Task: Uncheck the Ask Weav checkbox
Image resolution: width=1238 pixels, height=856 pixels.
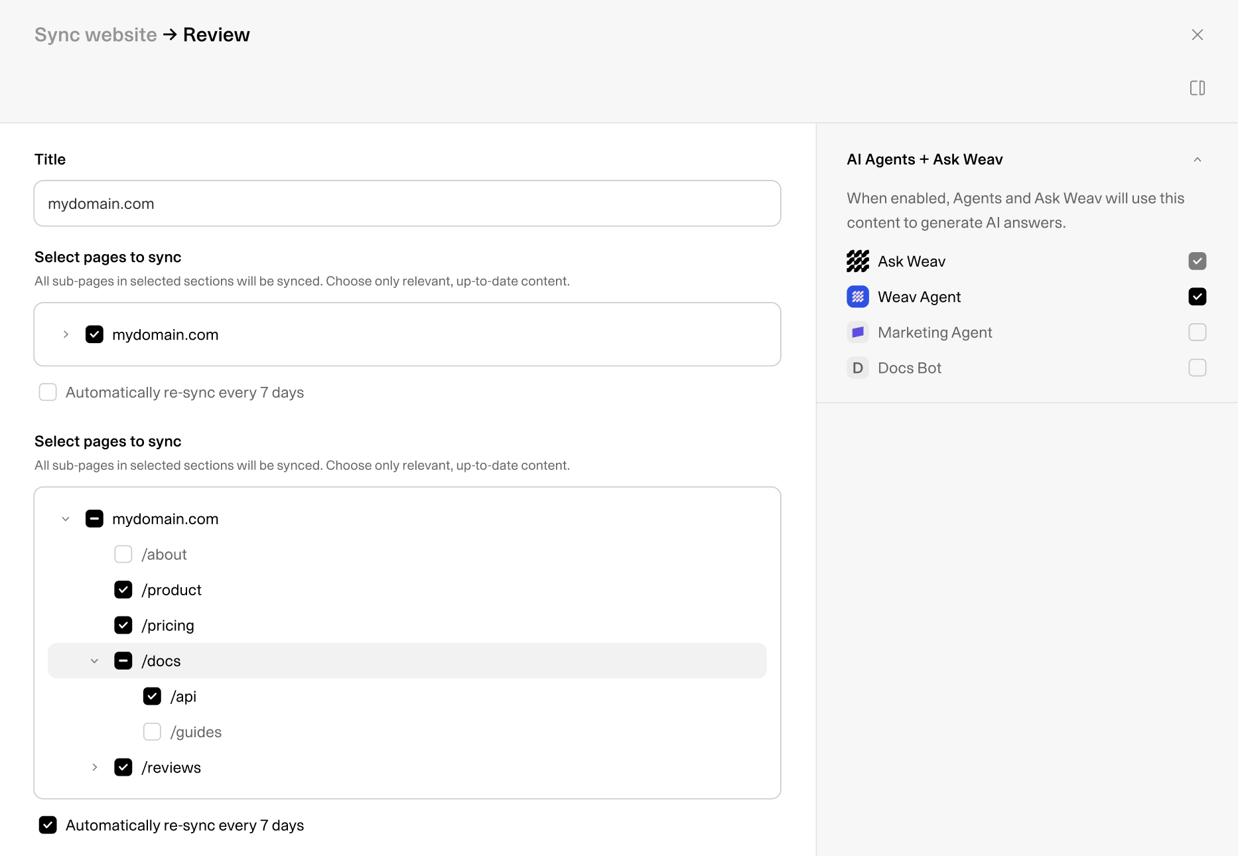Action: coord(1197,261)
